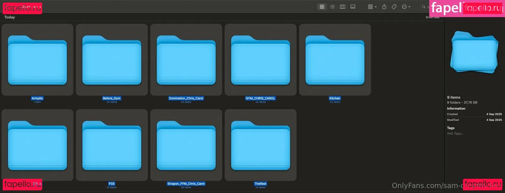Switch to icon grid view
This screenshot has height=193, width=505.
322,7
